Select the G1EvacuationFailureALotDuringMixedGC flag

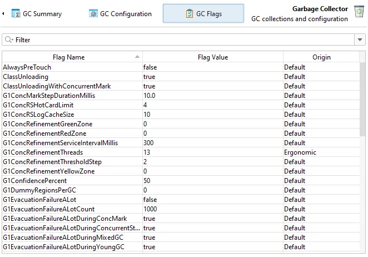click(x=63, y=238)
